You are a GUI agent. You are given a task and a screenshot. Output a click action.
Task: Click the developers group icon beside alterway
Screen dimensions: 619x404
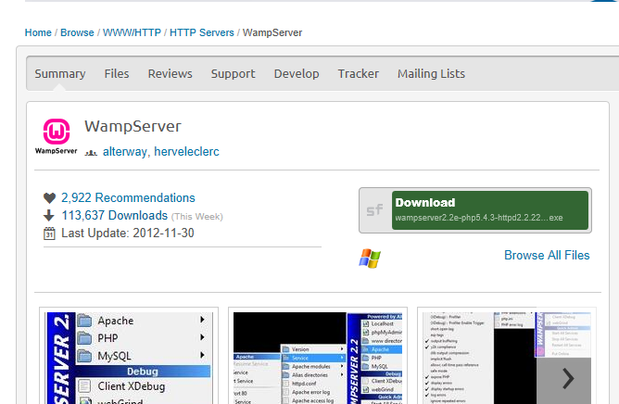tap(91, 153)
